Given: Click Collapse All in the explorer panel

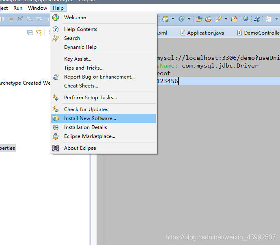Looking at the screenshot, I should click(30, 33).
